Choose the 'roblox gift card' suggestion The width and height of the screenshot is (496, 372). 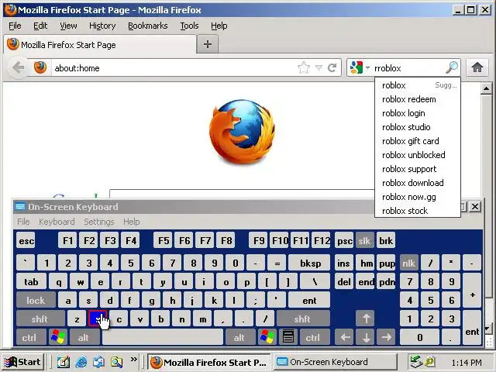click(418, 141)
